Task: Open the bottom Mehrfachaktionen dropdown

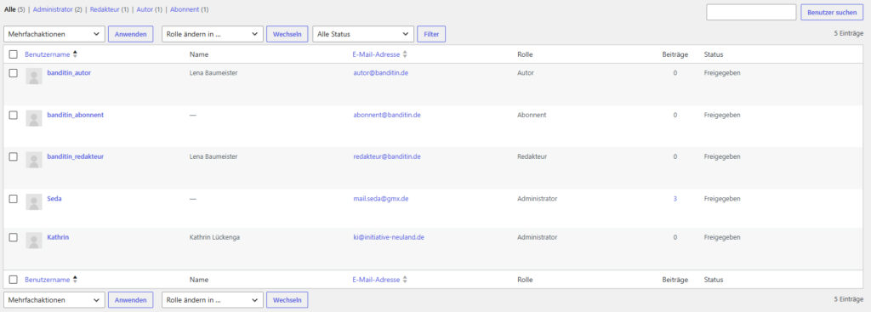Action: pos(54,300)
